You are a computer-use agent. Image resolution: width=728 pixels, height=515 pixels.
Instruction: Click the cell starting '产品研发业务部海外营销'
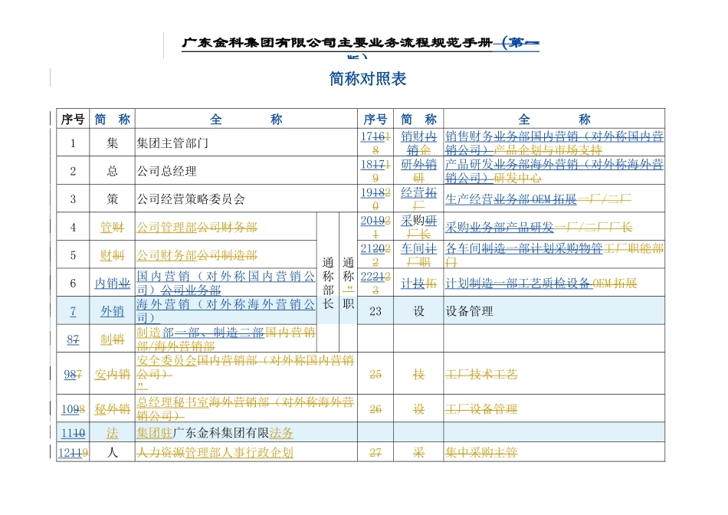click(554, 171)
